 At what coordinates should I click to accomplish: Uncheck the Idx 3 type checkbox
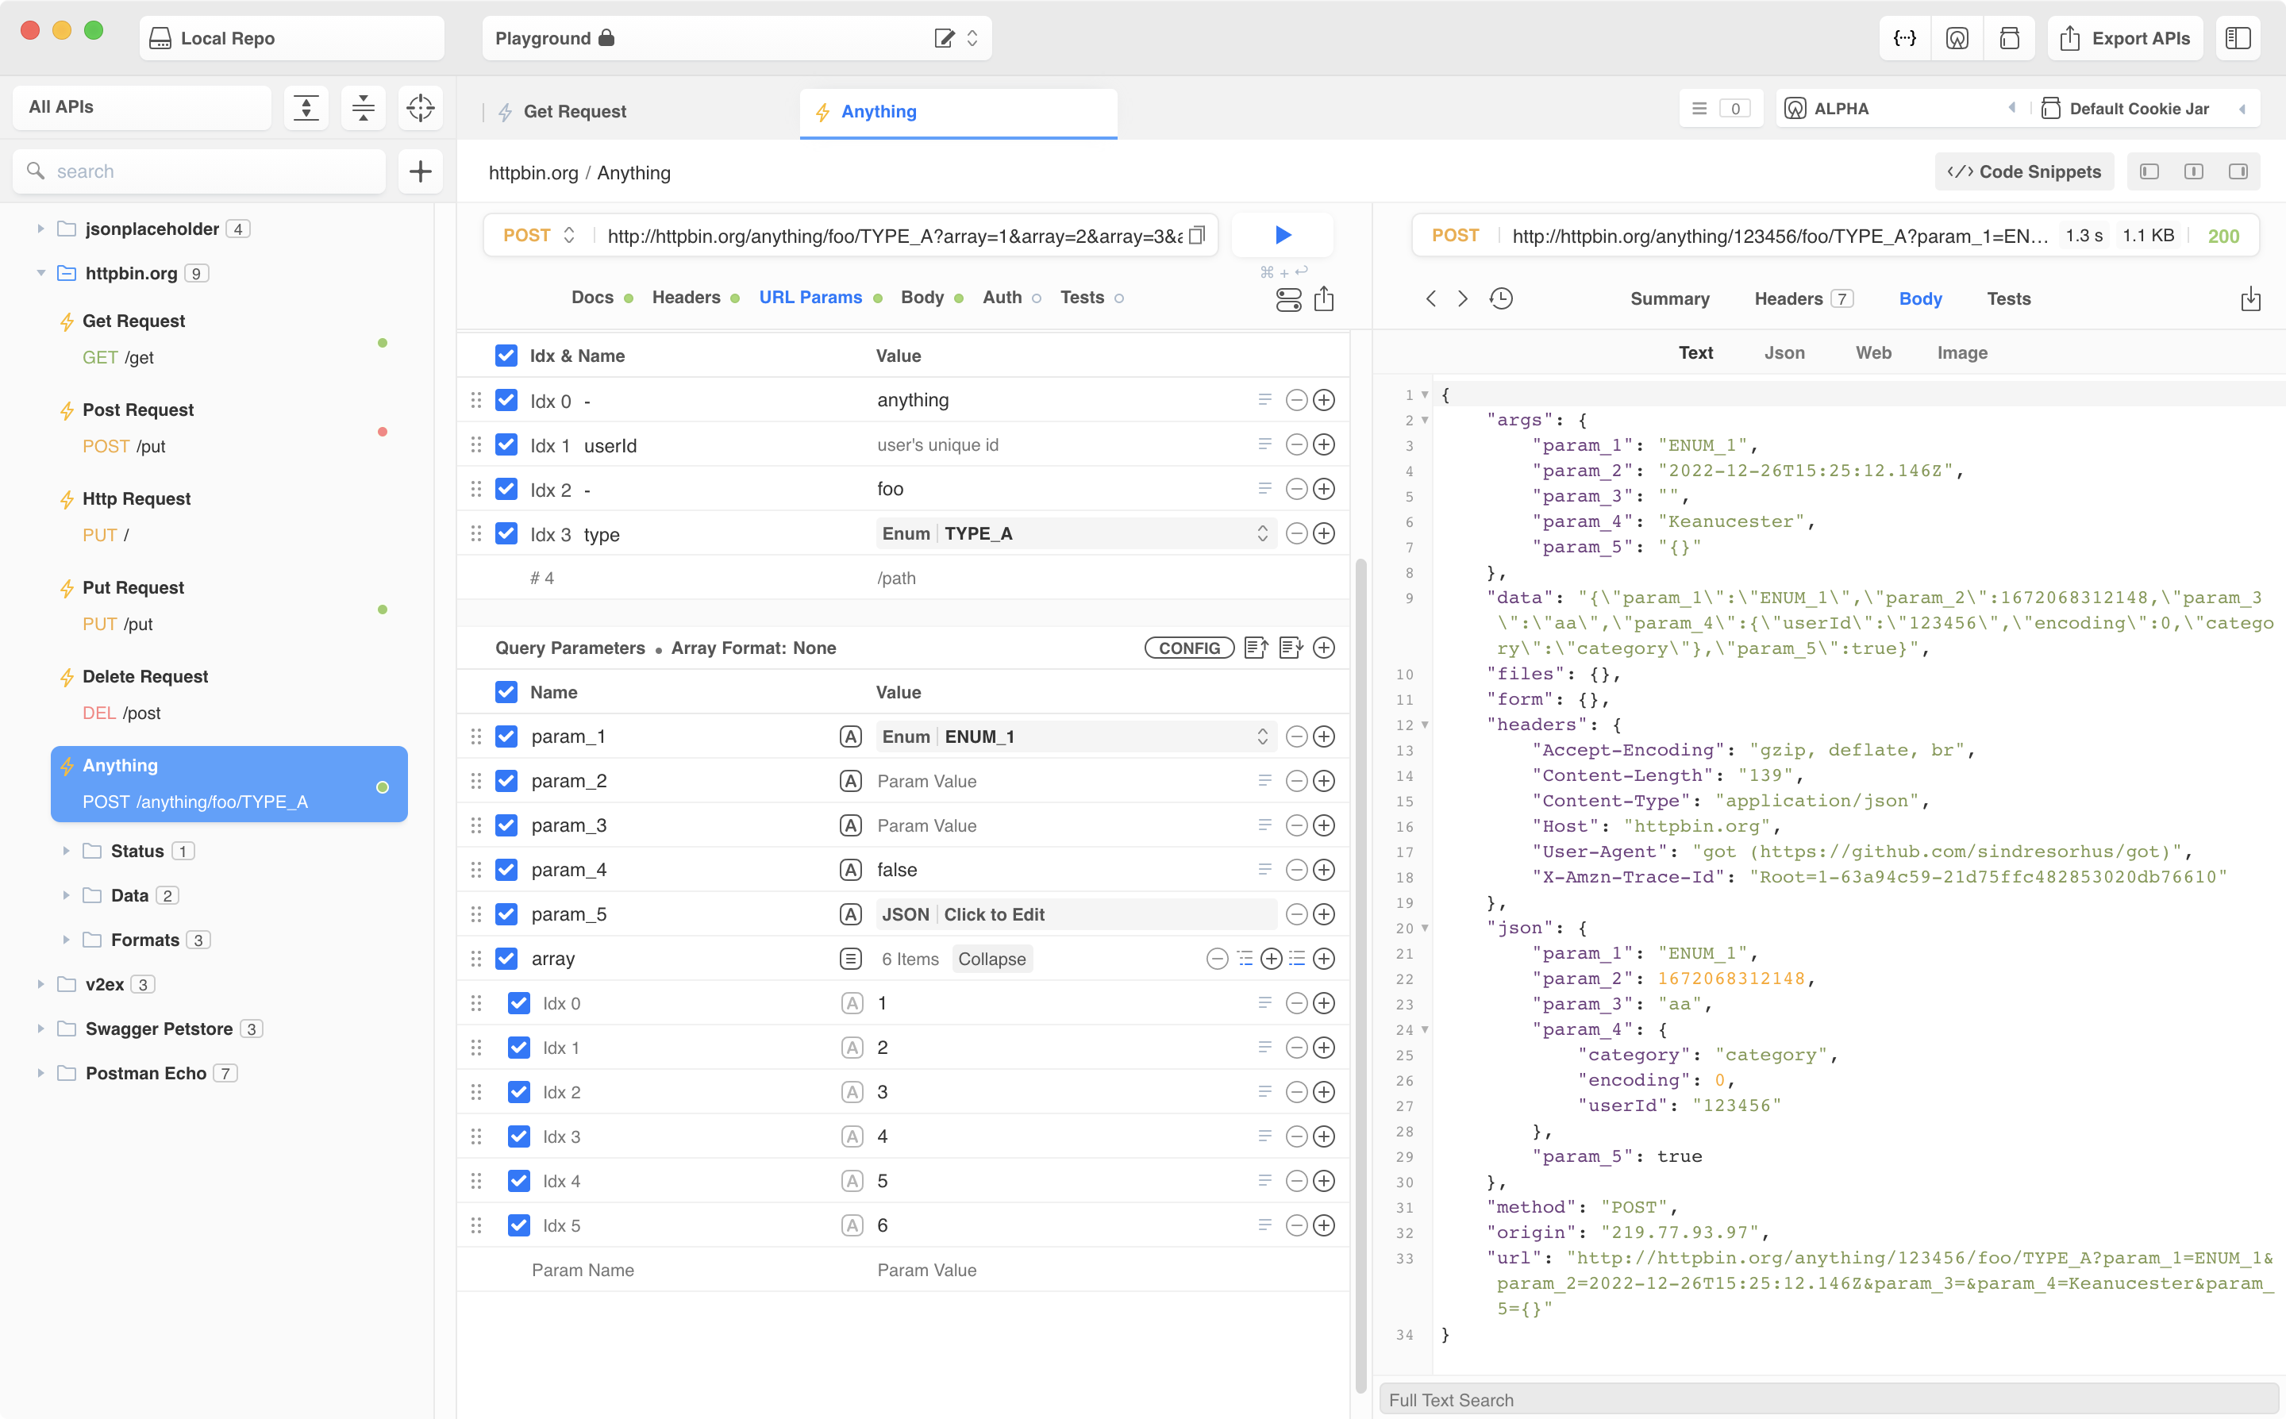tap(506, 534)
